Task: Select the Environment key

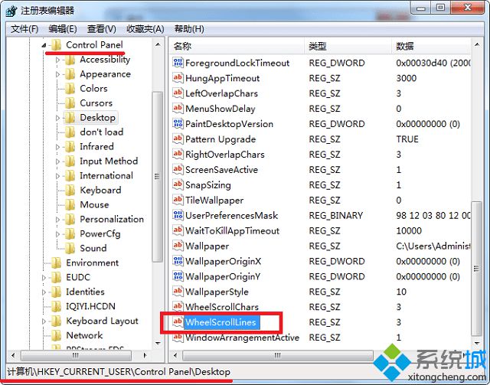Action: click(x=92, y=263)
